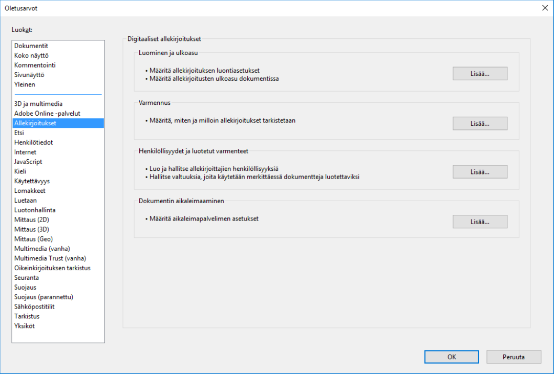The height and width of the screenshot is (374, 554).
Task: Select Sivunäyttö from the list
Action: point(29,75)
